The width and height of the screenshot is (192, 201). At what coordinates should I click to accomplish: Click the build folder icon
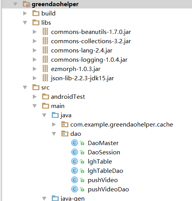coord(36,13)
